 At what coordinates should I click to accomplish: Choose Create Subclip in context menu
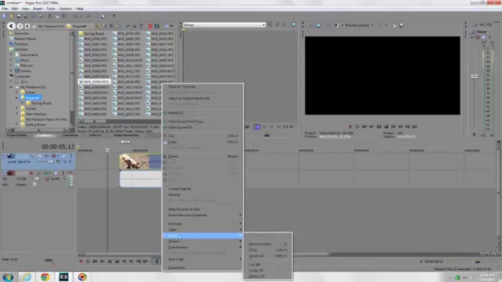coord(202,189)
